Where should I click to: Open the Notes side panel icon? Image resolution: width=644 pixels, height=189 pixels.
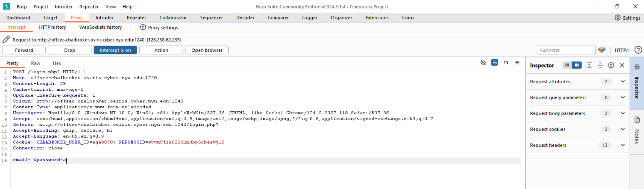tap(637, 120)
